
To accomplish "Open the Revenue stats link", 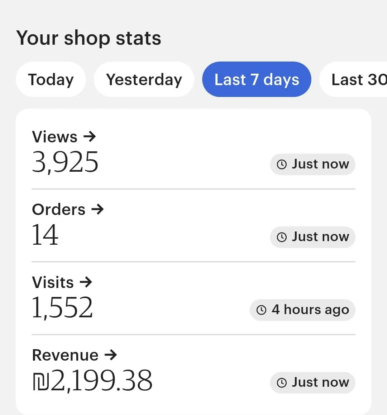I will point(65,355).
